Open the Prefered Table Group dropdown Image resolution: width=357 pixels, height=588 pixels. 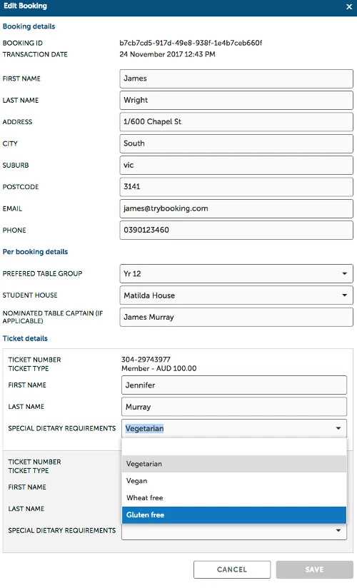pyautogui.click(x=236, y=273)
